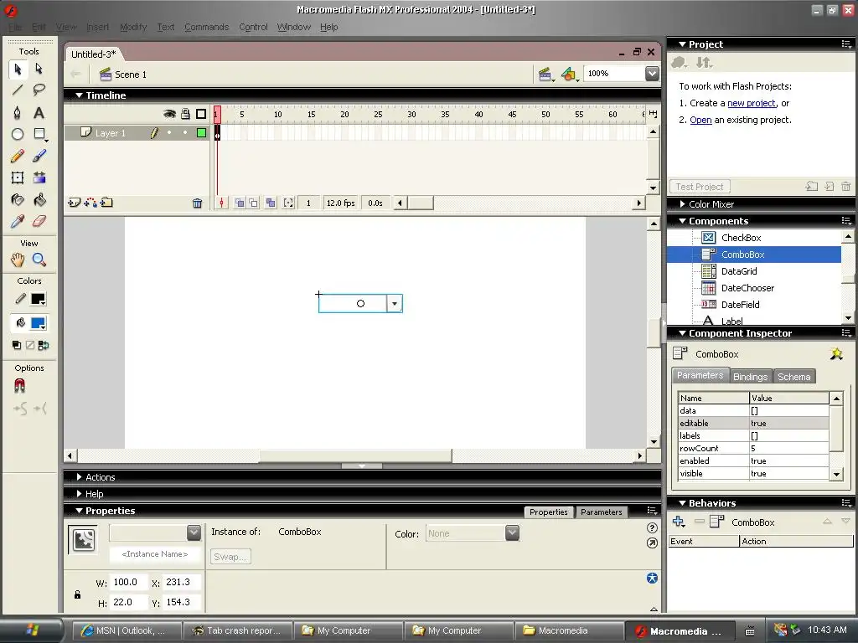The height and width of the screenshot is (643, 858).
Task: Select the Lasso tool
Action: click(39, 90)
